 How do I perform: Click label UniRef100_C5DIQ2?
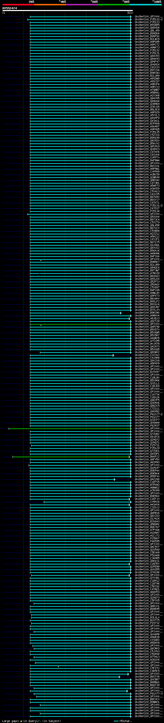pos(147,587)
